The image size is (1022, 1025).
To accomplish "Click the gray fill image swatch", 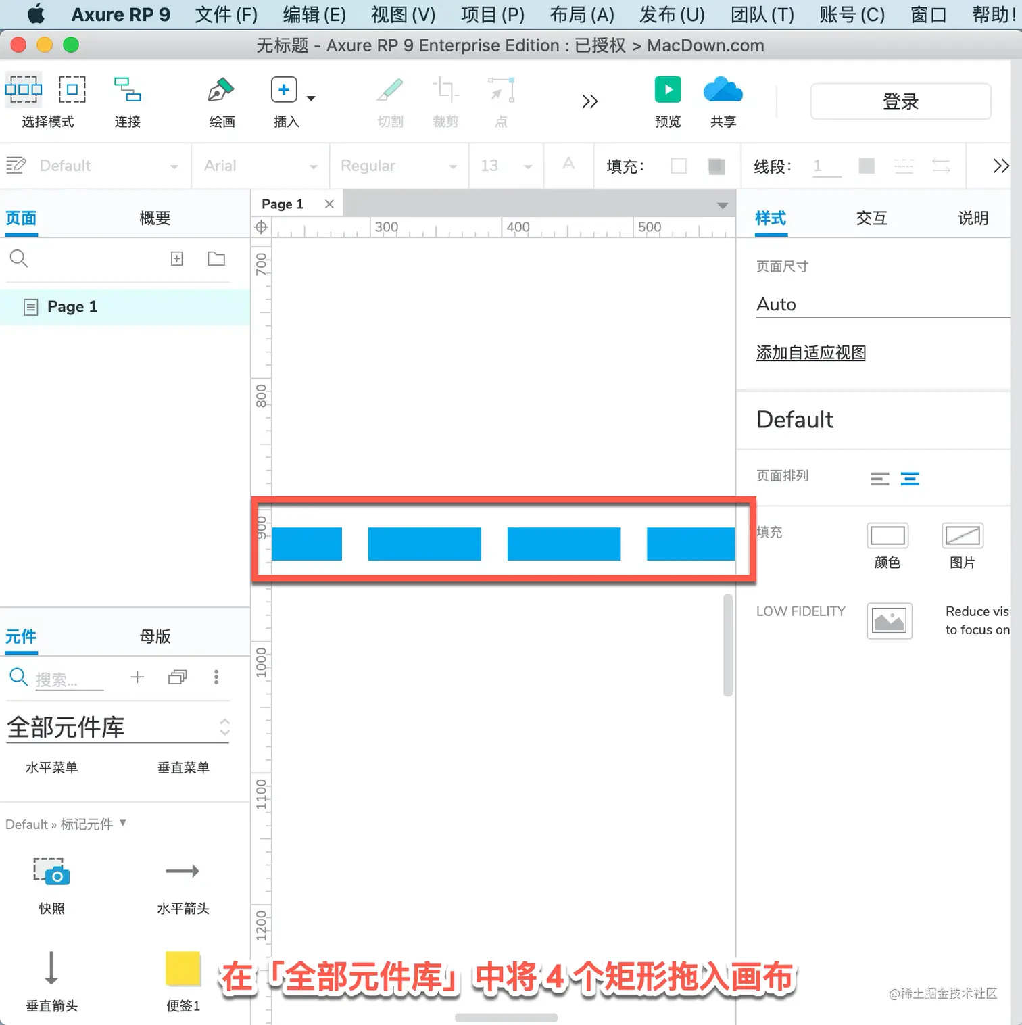I will [x=716, y=166].
